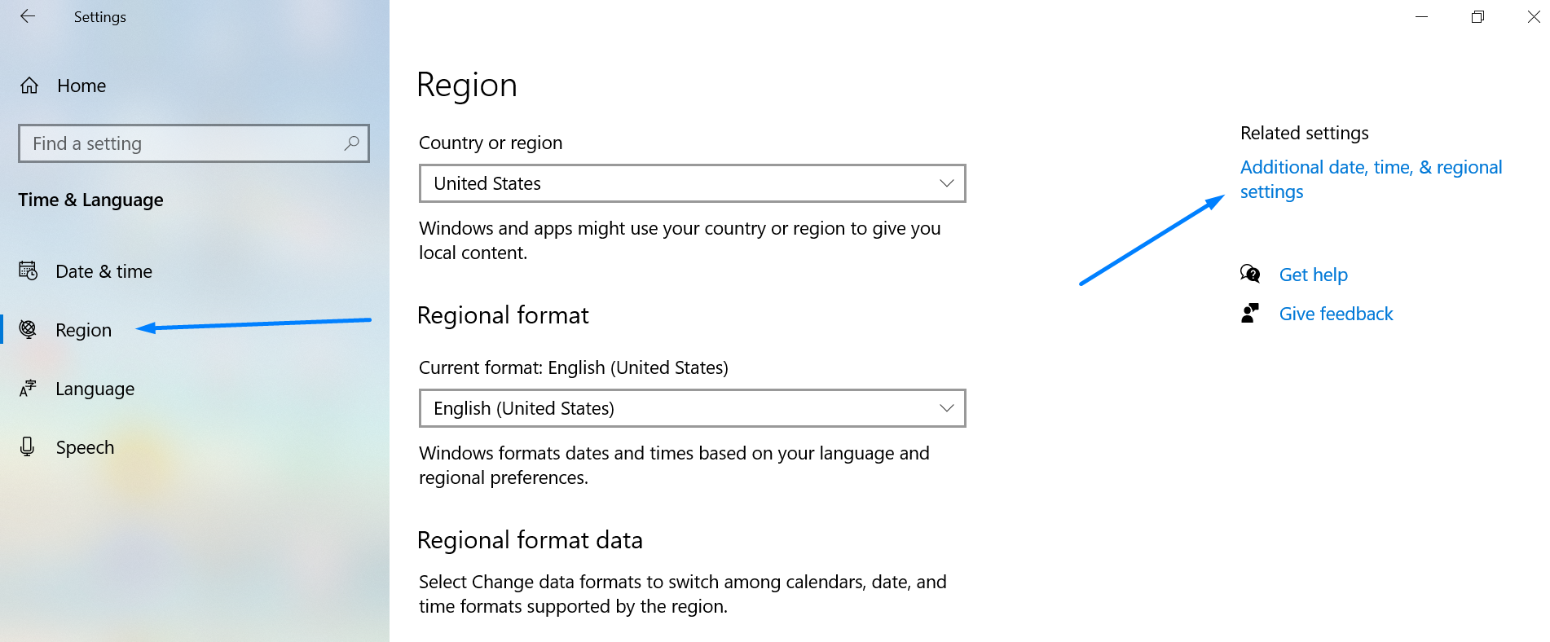Expand the English (United States) format dropdown
Viewport: 1550px width, 642px height.
[691, 408]
